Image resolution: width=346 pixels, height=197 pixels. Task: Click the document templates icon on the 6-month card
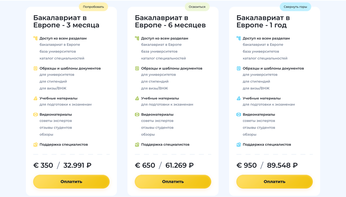click(137, 68)
